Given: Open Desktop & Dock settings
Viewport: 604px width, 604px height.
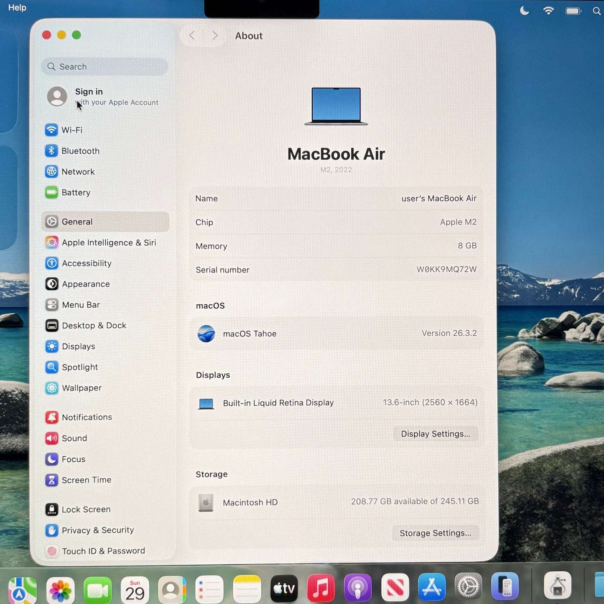Looking at the screenshot, I should click(x=94, y=325).
